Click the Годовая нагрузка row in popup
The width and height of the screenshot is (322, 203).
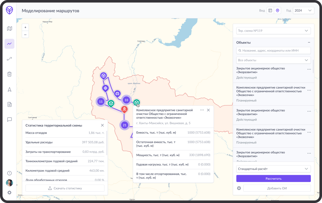click(173, 165)
